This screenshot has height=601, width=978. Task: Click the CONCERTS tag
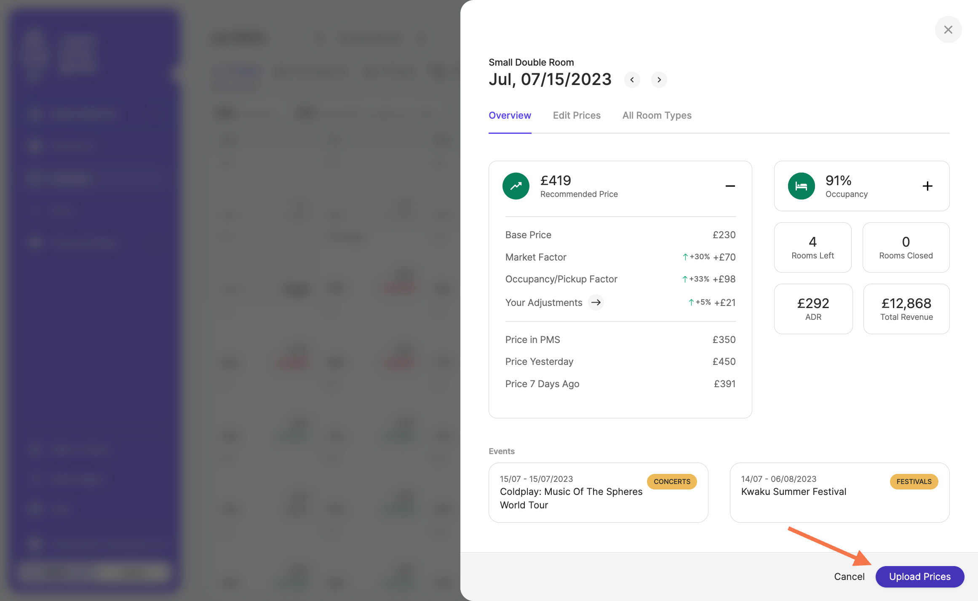[x=672, y=481]
